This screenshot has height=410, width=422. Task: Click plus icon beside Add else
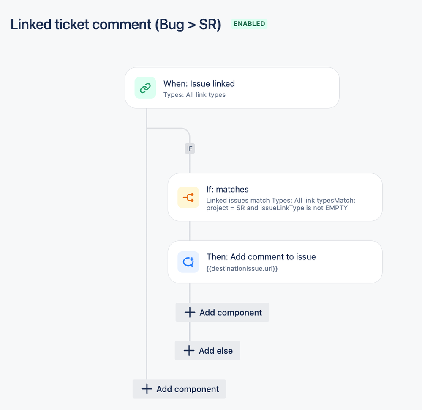click(x=189, y=351)
